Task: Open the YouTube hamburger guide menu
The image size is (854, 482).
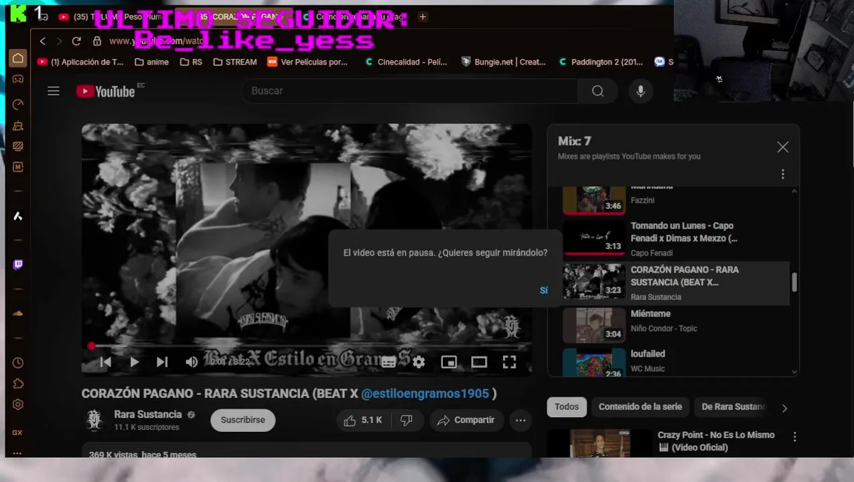Action: 54,91
